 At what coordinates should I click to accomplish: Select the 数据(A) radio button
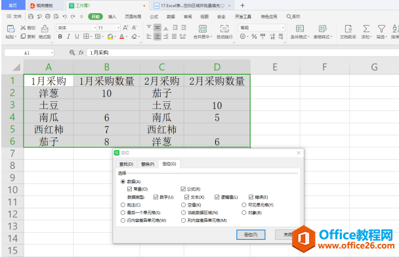coord(123,181)
